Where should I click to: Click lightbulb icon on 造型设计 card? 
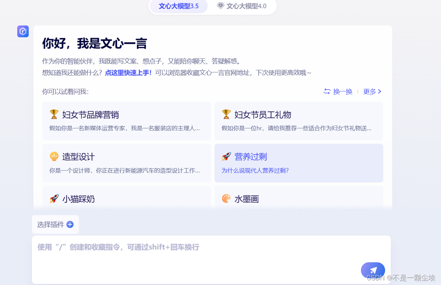click(x=54, y=157)
